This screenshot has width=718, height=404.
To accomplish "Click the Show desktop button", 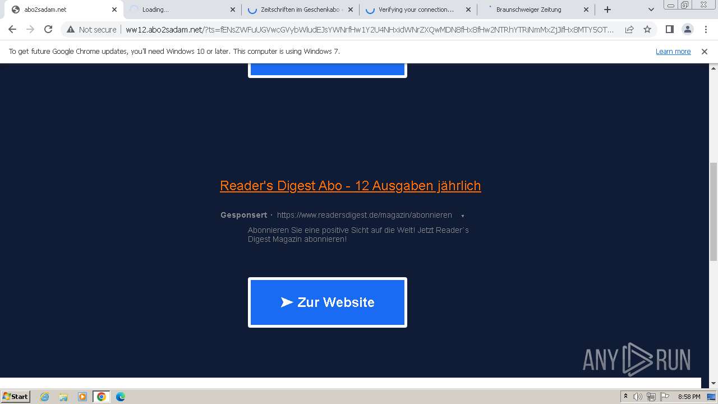I will (712, 397).
